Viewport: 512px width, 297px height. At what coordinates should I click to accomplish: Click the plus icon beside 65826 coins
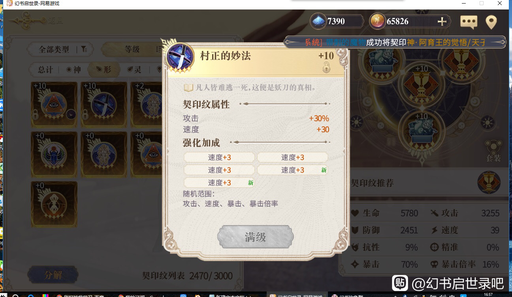(x=442, y=21)
